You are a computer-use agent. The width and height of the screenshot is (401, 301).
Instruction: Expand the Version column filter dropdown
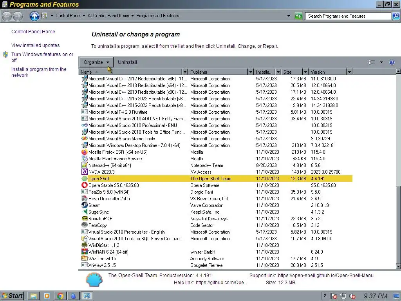pos(349,72)
